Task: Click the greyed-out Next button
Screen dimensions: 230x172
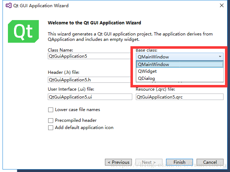Action: pos(149,162)
